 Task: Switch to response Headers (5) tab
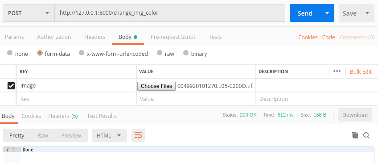click(x=63, y=116)
